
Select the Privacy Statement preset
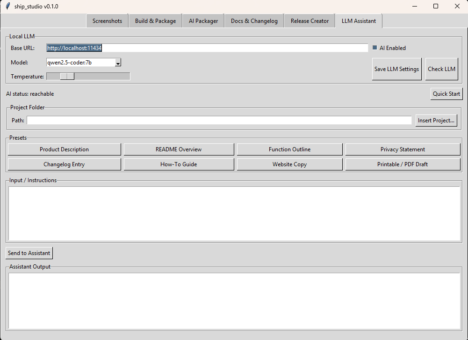403,149
